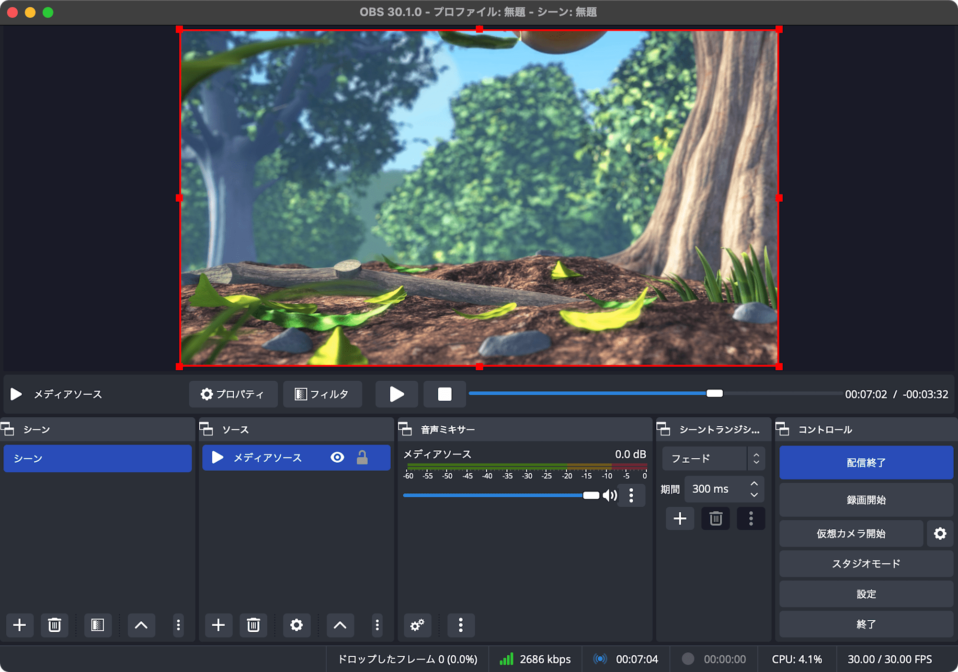Open the フェード transition dropdown

tap(713, 458)
